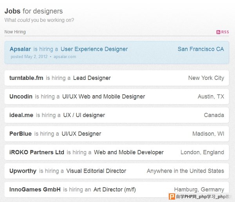This screenshot has height=202, width=235.
Task: Open the Apsalar company link
Action: [x=20, y=49]
